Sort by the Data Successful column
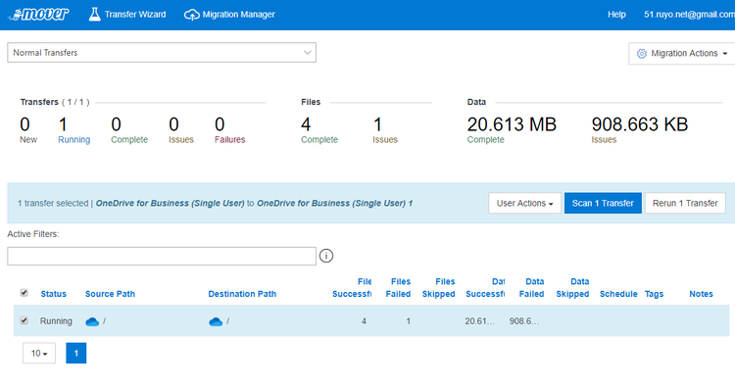The width and height of the screenshot is (735, 387). pos(485,288)
